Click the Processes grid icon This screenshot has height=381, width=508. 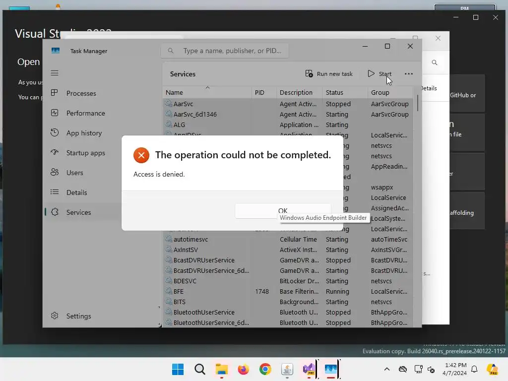coord(55,93)
